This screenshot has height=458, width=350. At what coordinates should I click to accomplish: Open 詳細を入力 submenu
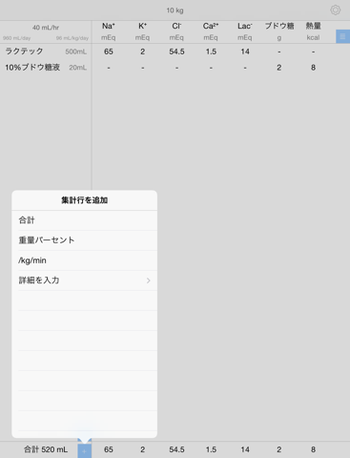coord(85,281)
